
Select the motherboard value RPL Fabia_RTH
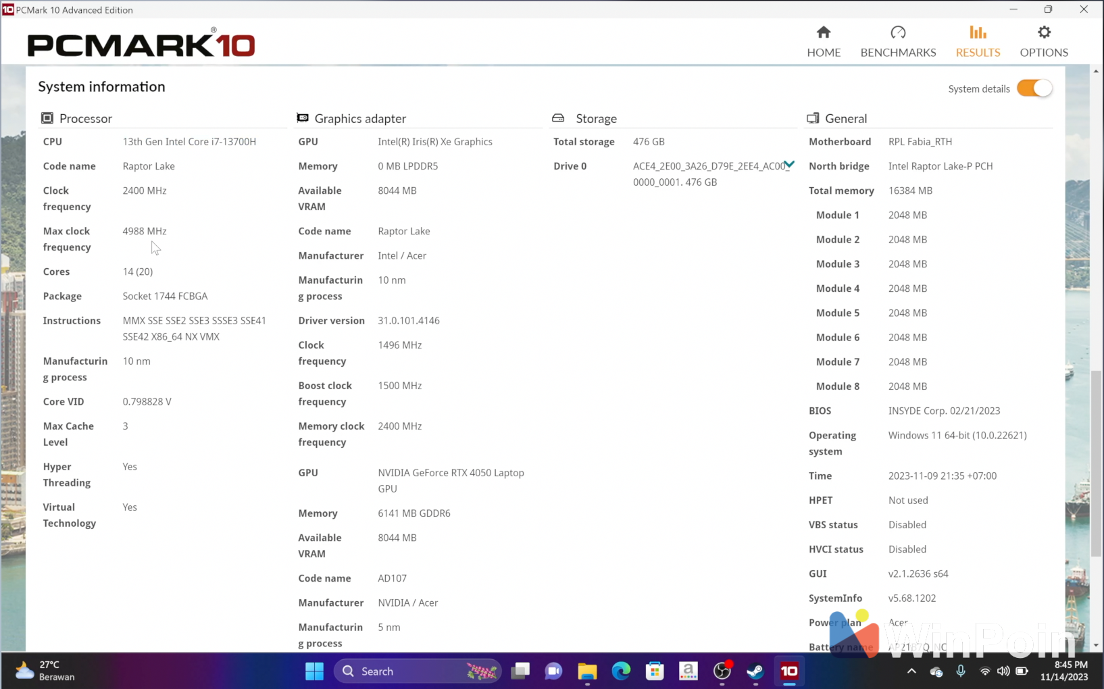pos(920,142)
